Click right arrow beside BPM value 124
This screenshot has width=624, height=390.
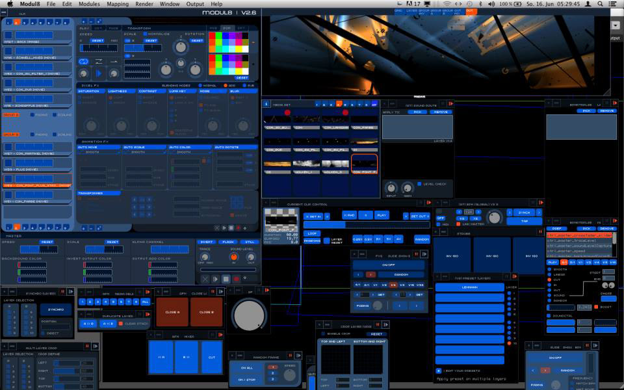tap(478, 212)
